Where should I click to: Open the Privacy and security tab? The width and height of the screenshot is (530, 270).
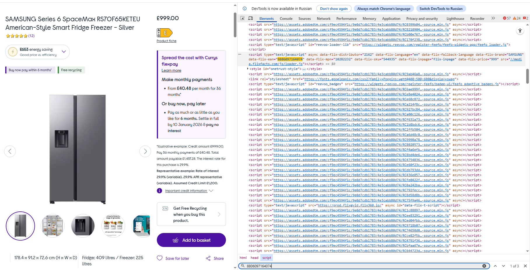tap(422, 18)
